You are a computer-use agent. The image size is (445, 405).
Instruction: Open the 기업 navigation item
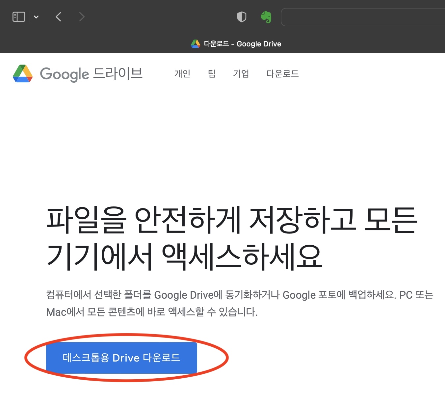coord(241,73)
